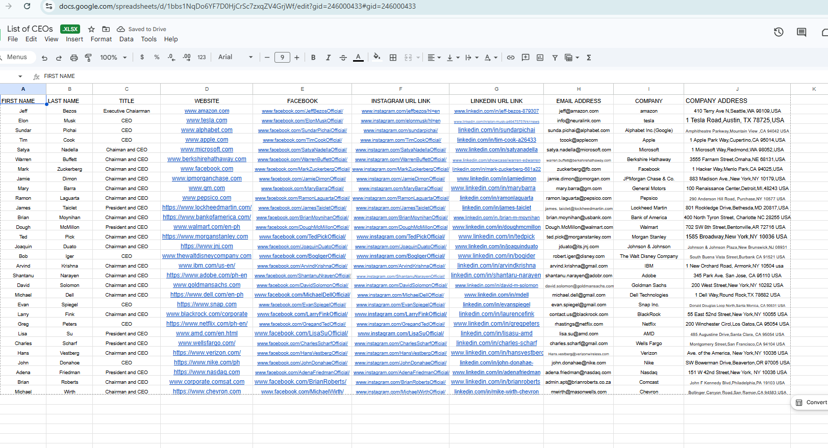Open the File menu
Viewport: 828px width, 448px height.
pos(13,39)
